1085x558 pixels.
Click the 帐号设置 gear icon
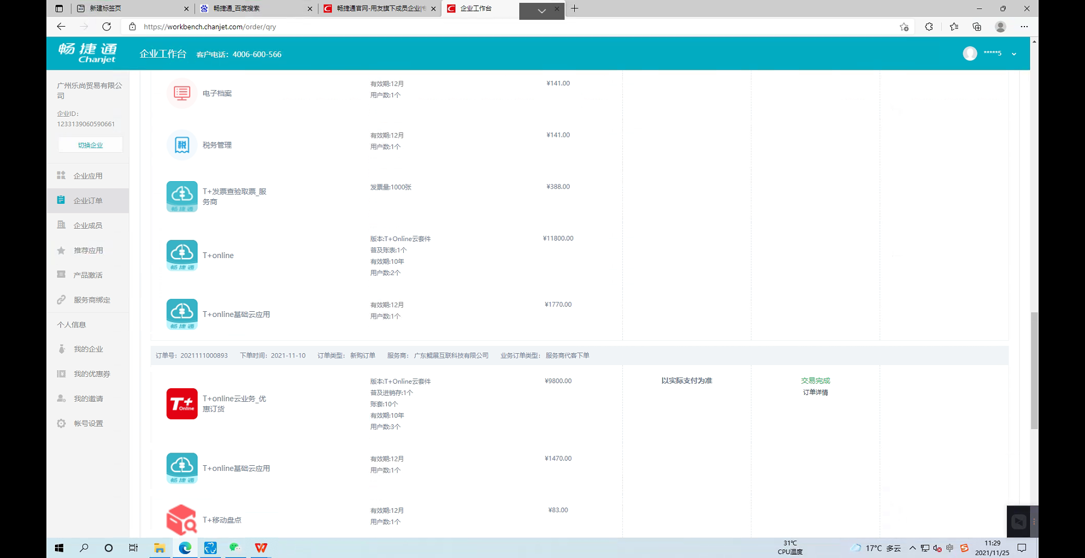[61, 423]
